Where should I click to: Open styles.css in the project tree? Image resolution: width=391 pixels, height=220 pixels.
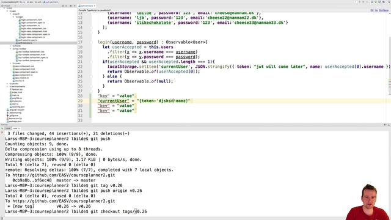coord(16,101)
